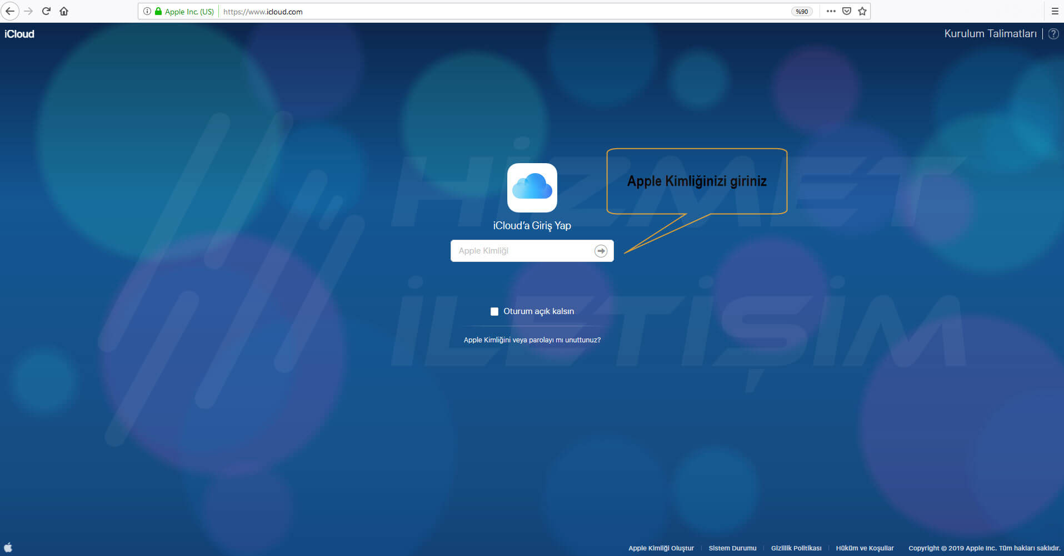1064x556 pixels.
Task: Open the page actions three-dot menu
Action: point(831,11)
